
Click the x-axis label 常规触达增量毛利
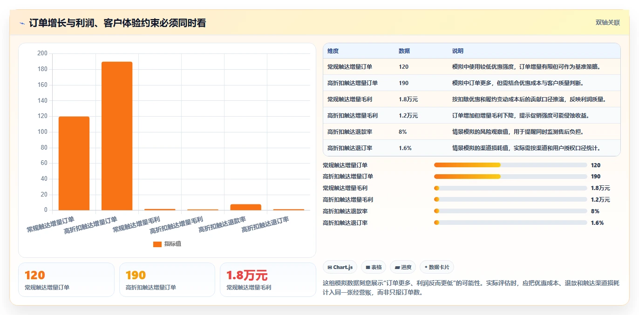click(x=136, y=224)
